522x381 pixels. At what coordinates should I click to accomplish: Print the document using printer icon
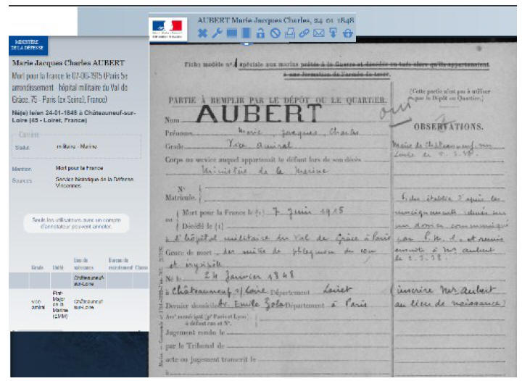click(x=289, y=33)
